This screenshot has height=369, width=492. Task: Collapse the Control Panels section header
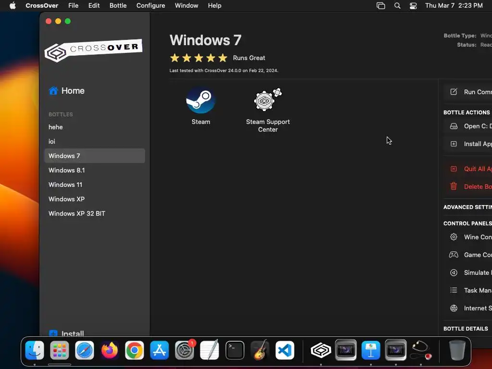467,223
